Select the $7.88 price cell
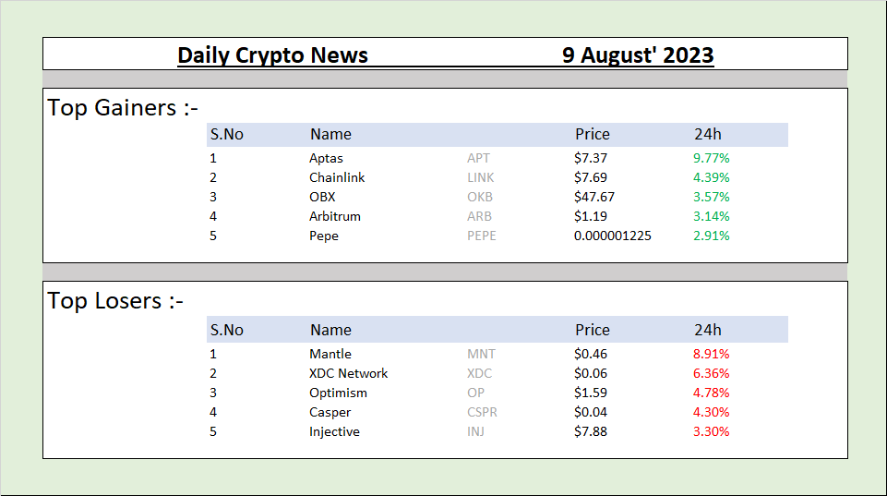Viewport: 887px width, 496px height. 591,431
